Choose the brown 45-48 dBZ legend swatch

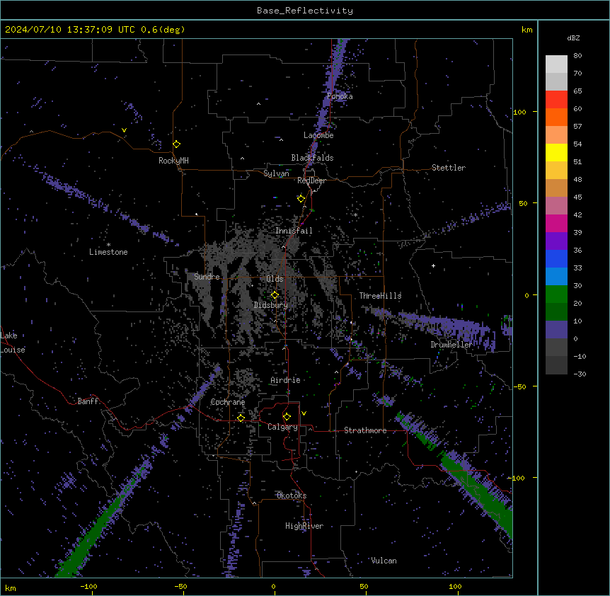click(556, 188)
